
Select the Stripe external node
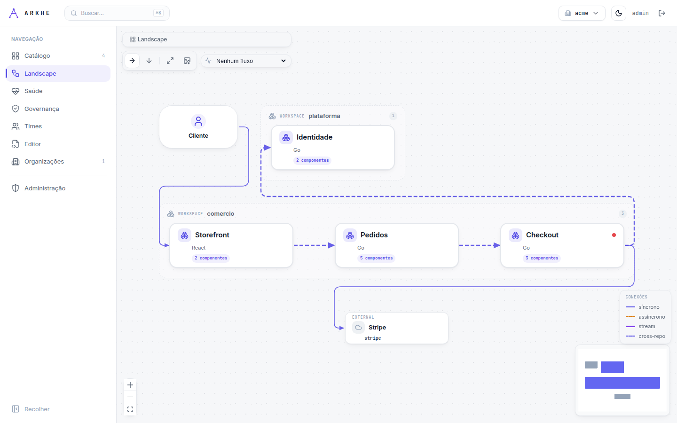tap(397, 328)
